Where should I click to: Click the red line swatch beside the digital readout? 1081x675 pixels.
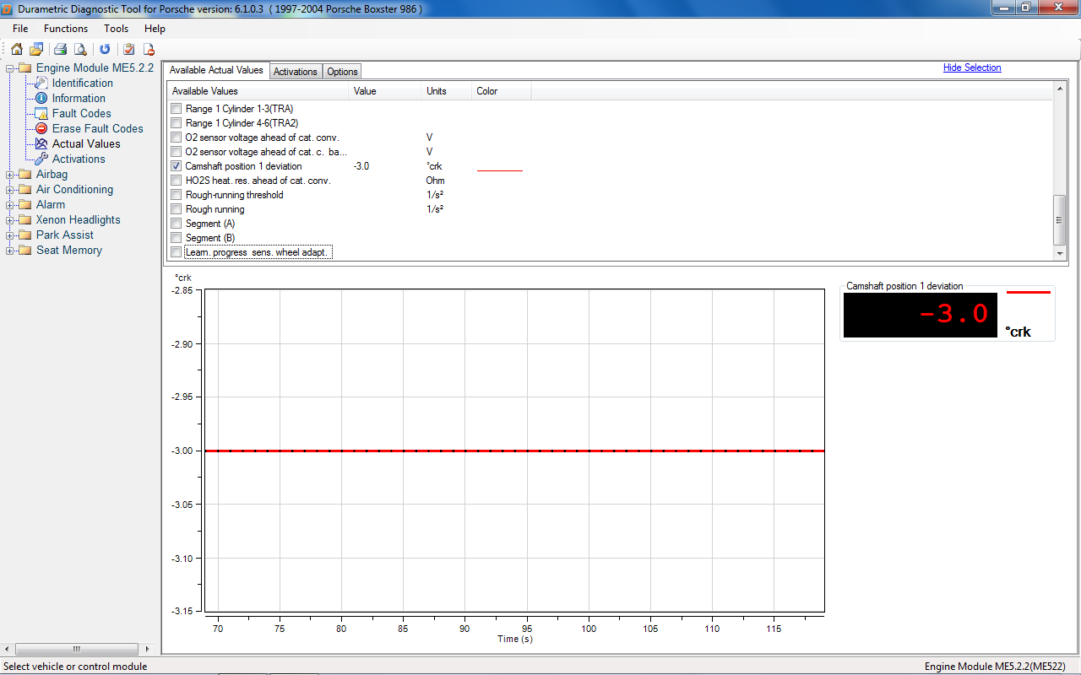point(1029,292)
